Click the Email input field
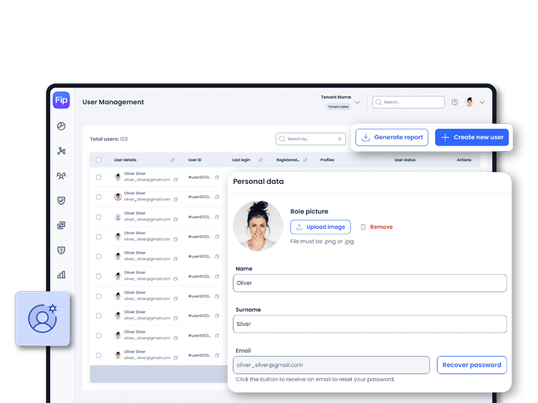Image resolution: width=538 pixels, height=403 pixels. click(331, 365)
